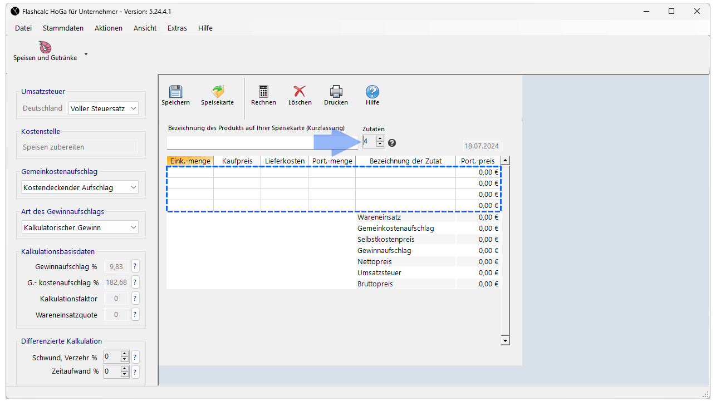Open the Kalkulatorischer Gewinn dropdown
This screenshot has height=402, width=716.
80,227
